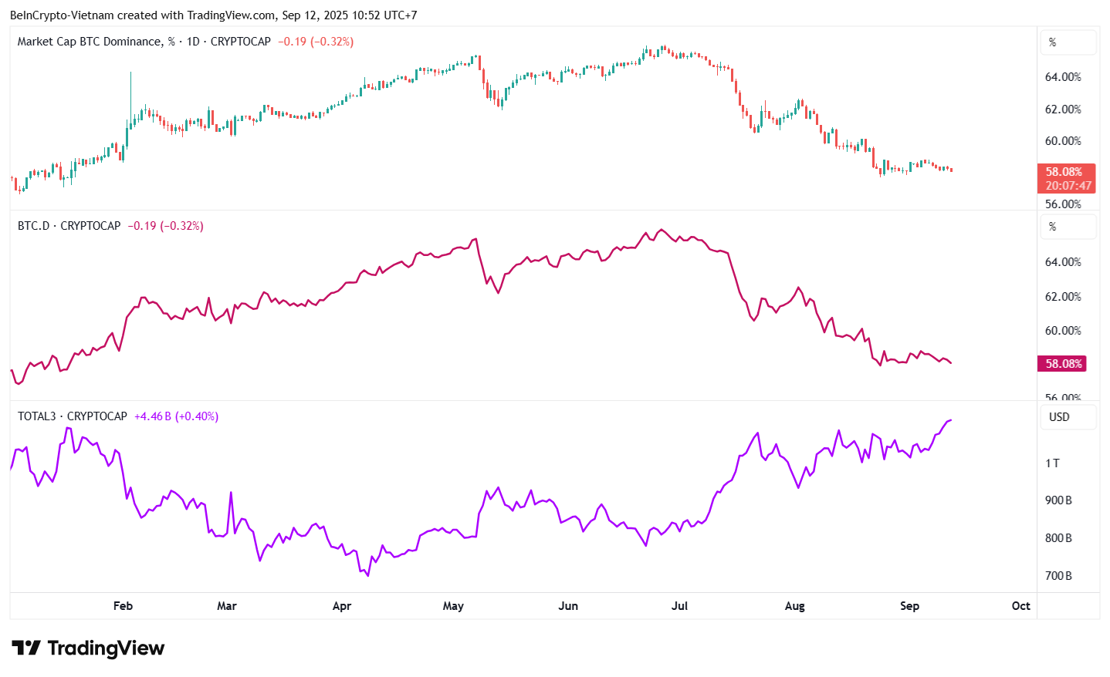Click the Jun label on the time axis
This screenshot has height=677, width=1110.
[x=568, y=606]
